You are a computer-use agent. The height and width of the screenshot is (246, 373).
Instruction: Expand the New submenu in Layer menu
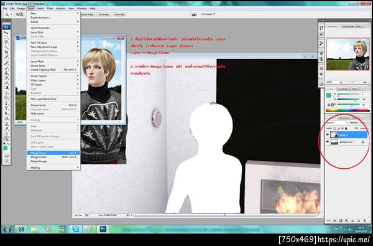tap(53, 13)
